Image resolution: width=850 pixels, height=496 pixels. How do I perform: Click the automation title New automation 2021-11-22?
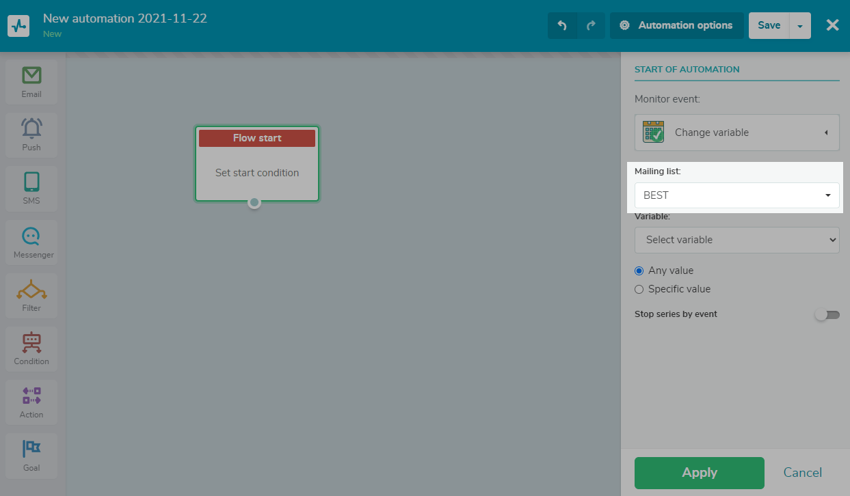point(125,18)
